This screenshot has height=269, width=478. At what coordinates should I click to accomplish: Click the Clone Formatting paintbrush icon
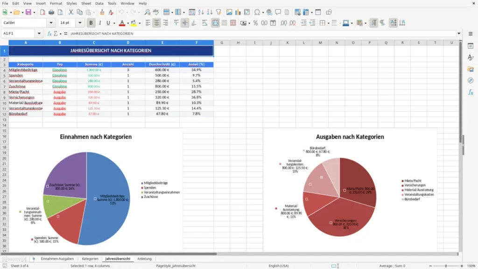[102, 12]
